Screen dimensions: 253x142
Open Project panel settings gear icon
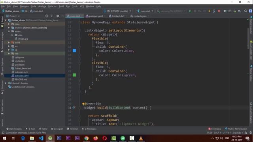click(58, 16)
